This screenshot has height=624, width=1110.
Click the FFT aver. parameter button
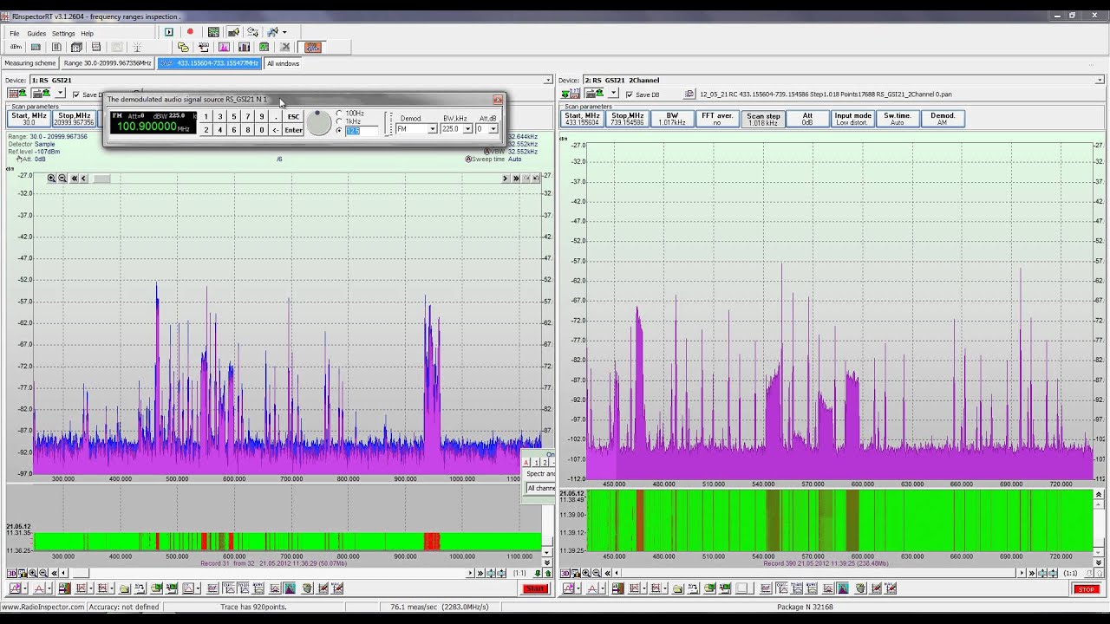coord(717,119)
